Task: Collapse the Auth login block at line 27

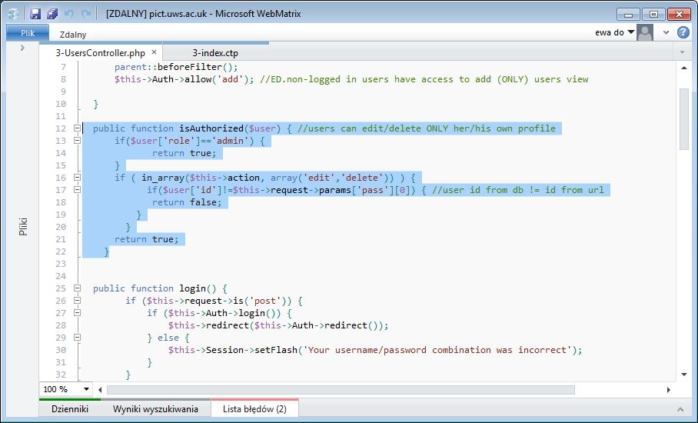Action: [x=77, y=313]
